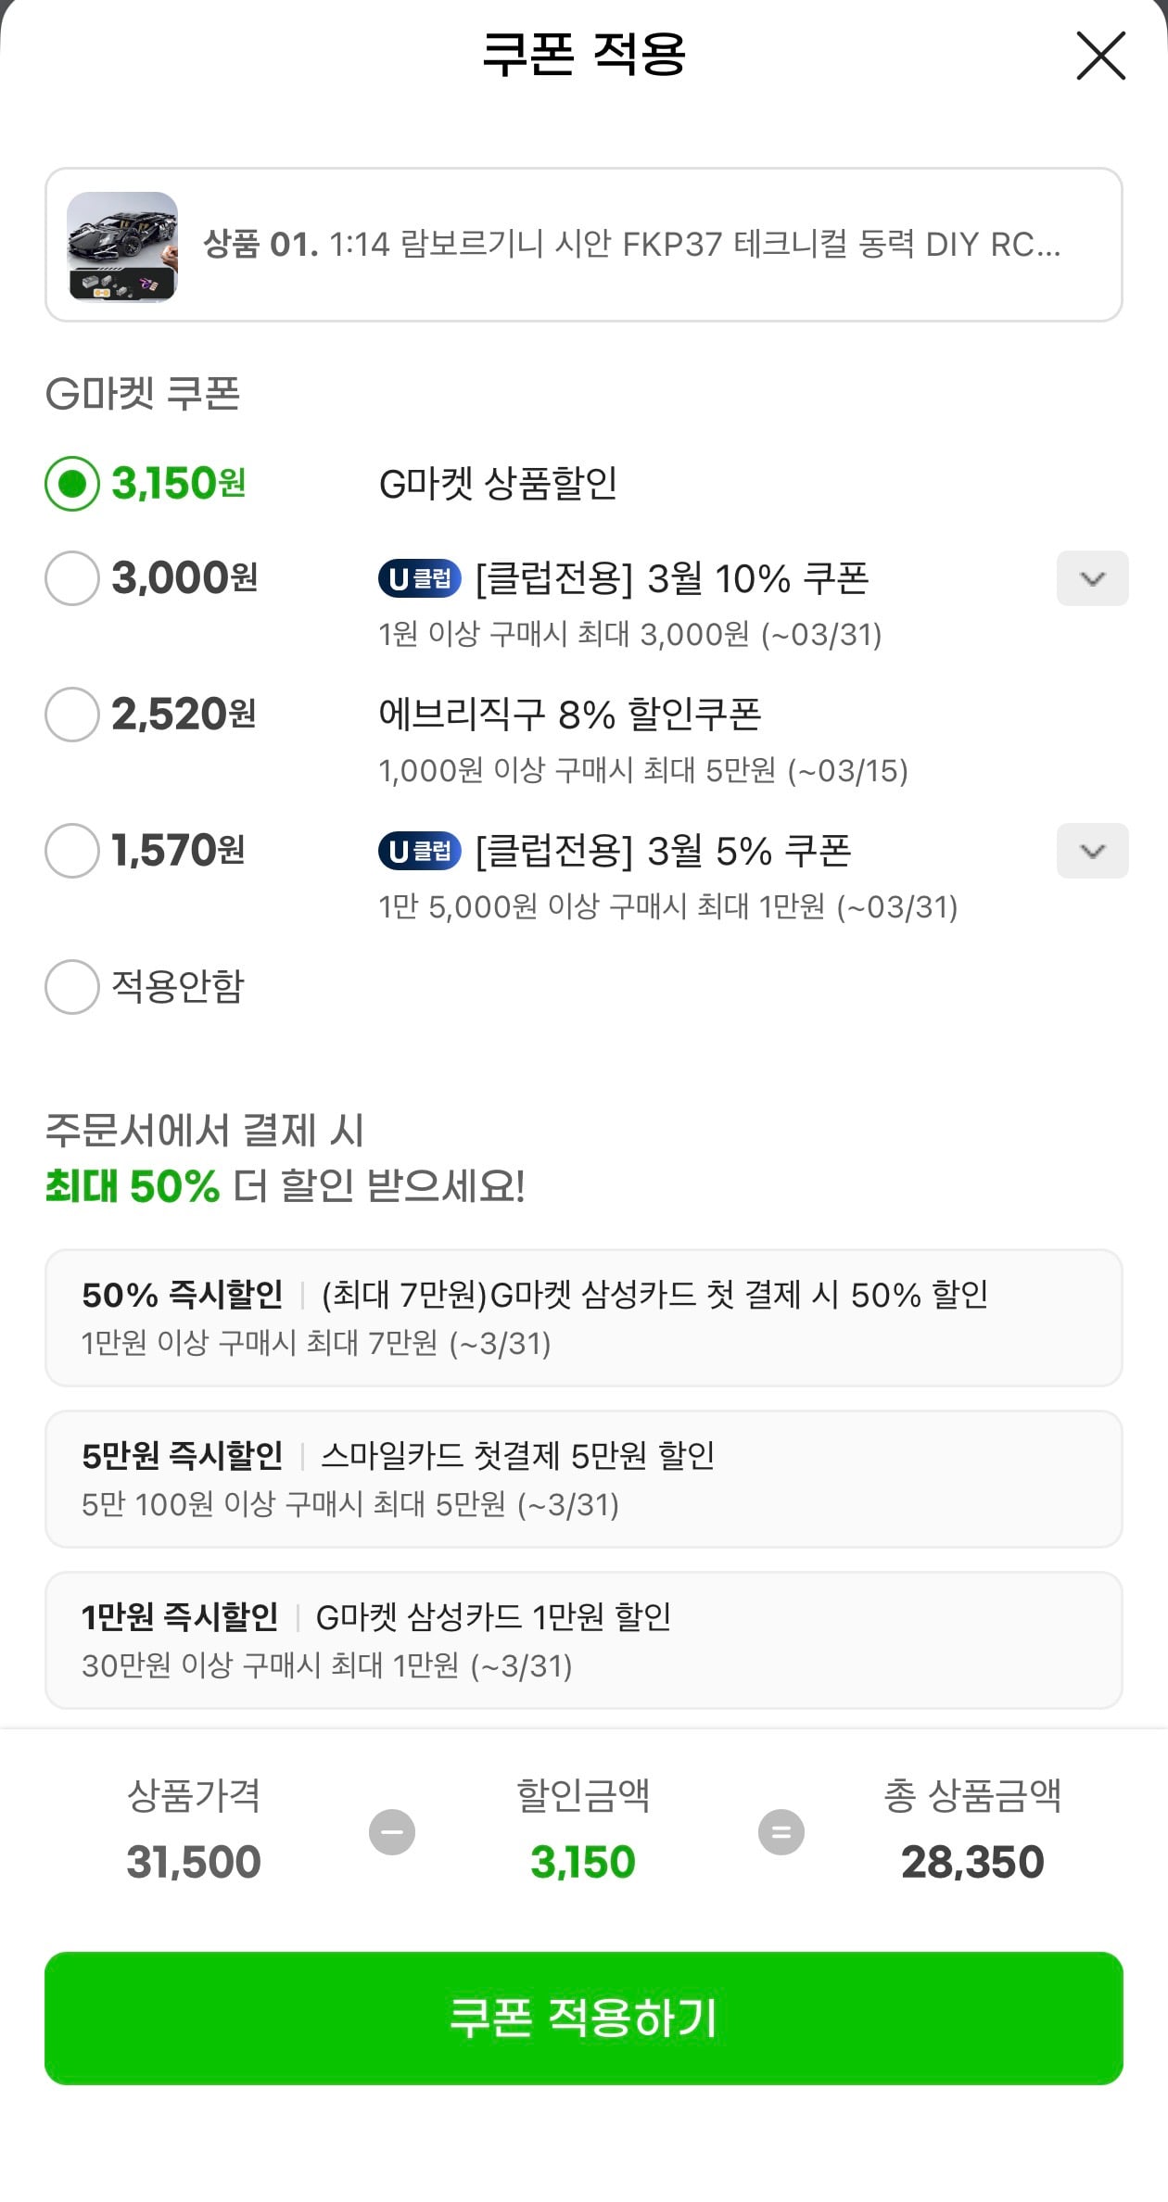Click the U클럽 badge on 10% coupon

coord(419,578)
